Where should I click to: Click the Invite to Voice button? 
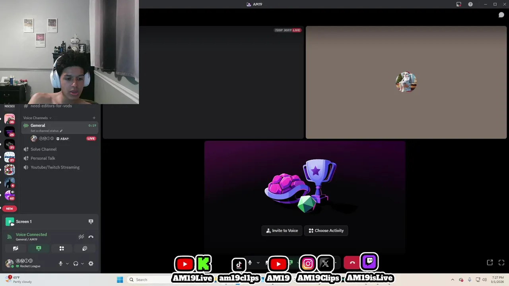tap(282, 230)
